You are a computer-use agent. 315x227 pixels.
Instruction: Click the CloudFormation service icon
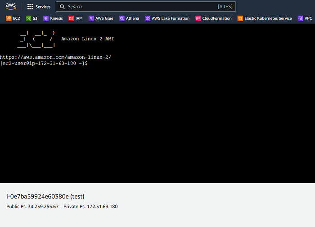pyautogui.click(x=198, y=19)
